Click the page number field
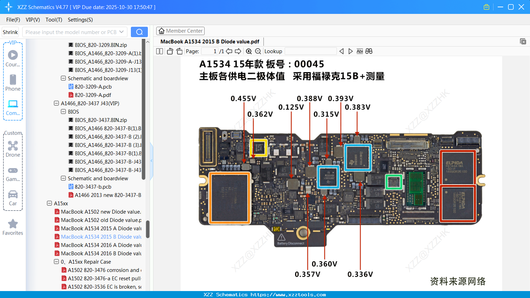This screenshot has height=298, width=530. 209,51
